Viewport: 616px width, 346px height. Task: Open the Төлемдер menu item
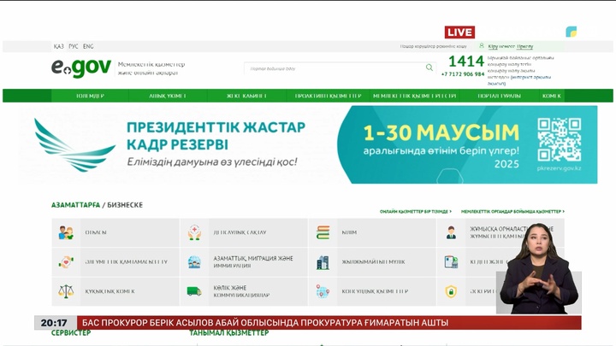tap(90, 96)
